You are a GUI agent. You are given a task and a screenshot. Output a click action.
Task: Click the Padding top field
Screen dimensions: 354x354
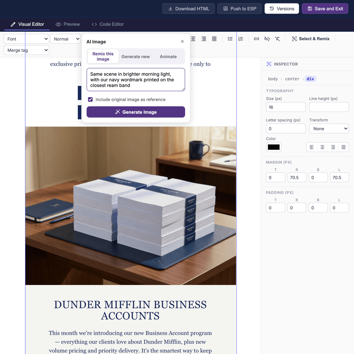276,208
